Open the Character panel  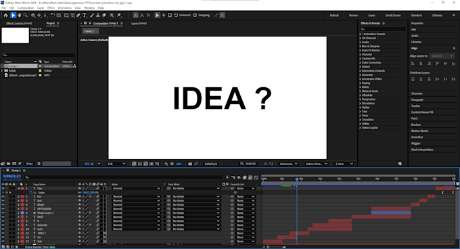point(417,93)
